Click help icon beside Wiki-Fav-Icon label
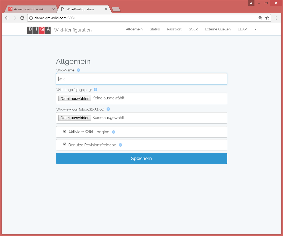The height and width of the screenshot is (236, 283). (108, 109)
